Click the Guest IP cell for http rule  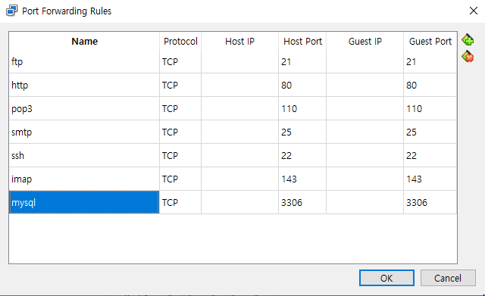tap(365, 85)
